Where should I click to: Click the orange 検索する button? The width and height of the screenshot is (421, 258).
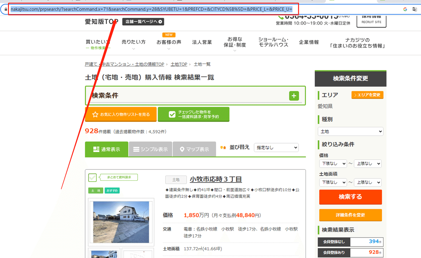click(x=350, y=197)
